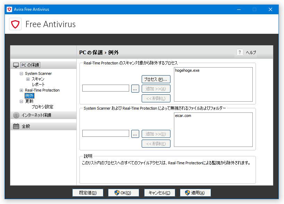284x204 pixels.
Task: Select eicar.com in the exclusion list
Action: tap(183, 116)
